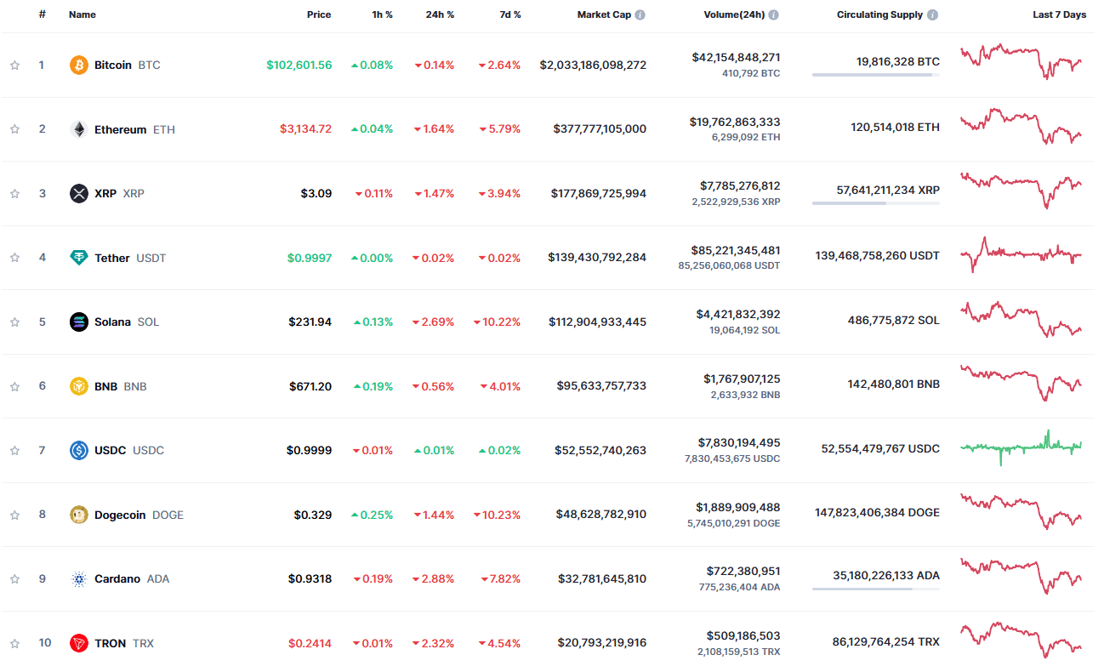Screen dimensions: 1104x672
Task: Click Bitcoin's circulating supply progress bar
Action: 875,75
